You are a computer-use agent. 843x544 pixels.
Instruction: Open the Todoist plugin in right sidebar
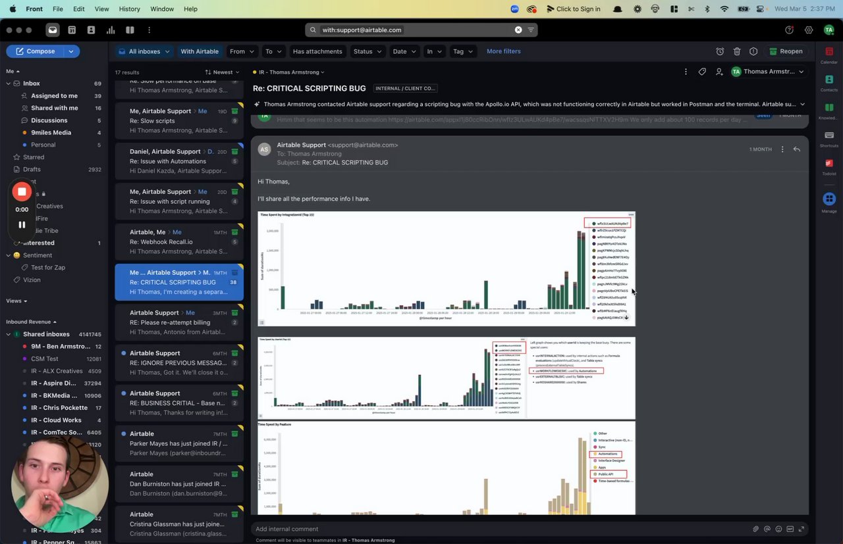coord(829,166)
